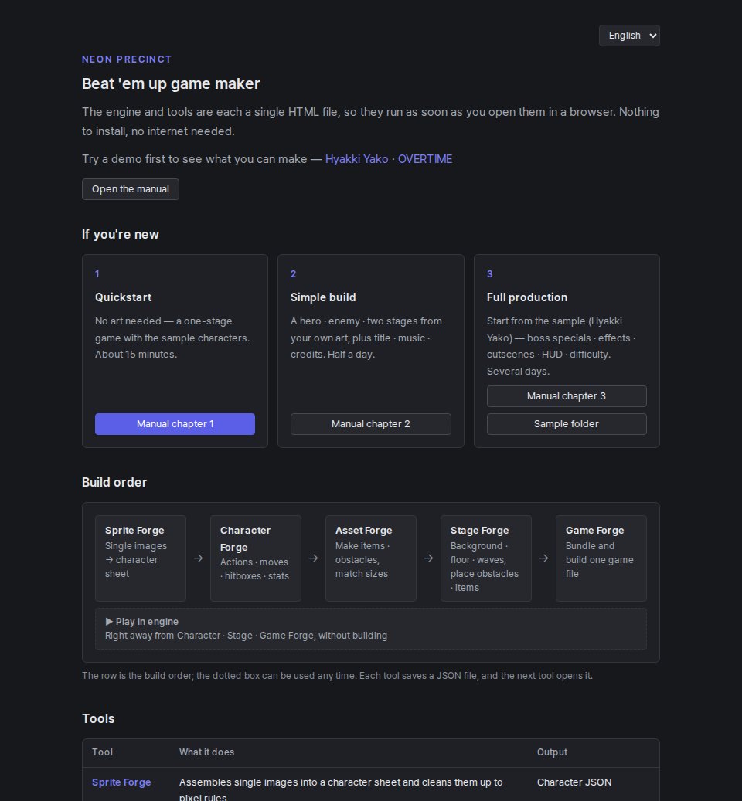
Task: Click the Open the manual button
Action: click(131, 189)
